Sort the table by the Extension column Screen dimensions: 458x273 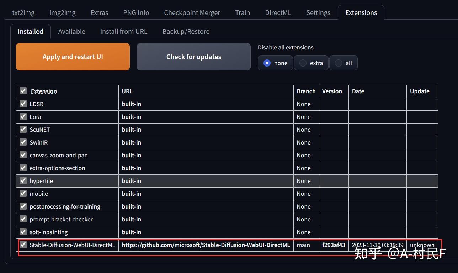[x=44, y=91]
